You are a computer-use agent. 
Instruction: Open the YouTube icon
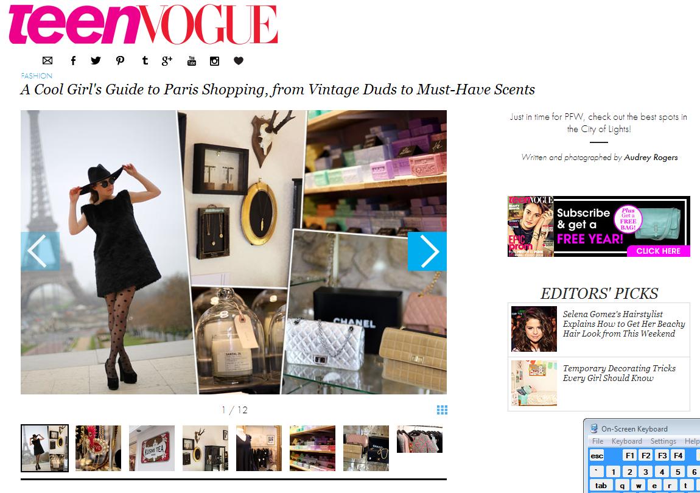[x=192, y=61]
